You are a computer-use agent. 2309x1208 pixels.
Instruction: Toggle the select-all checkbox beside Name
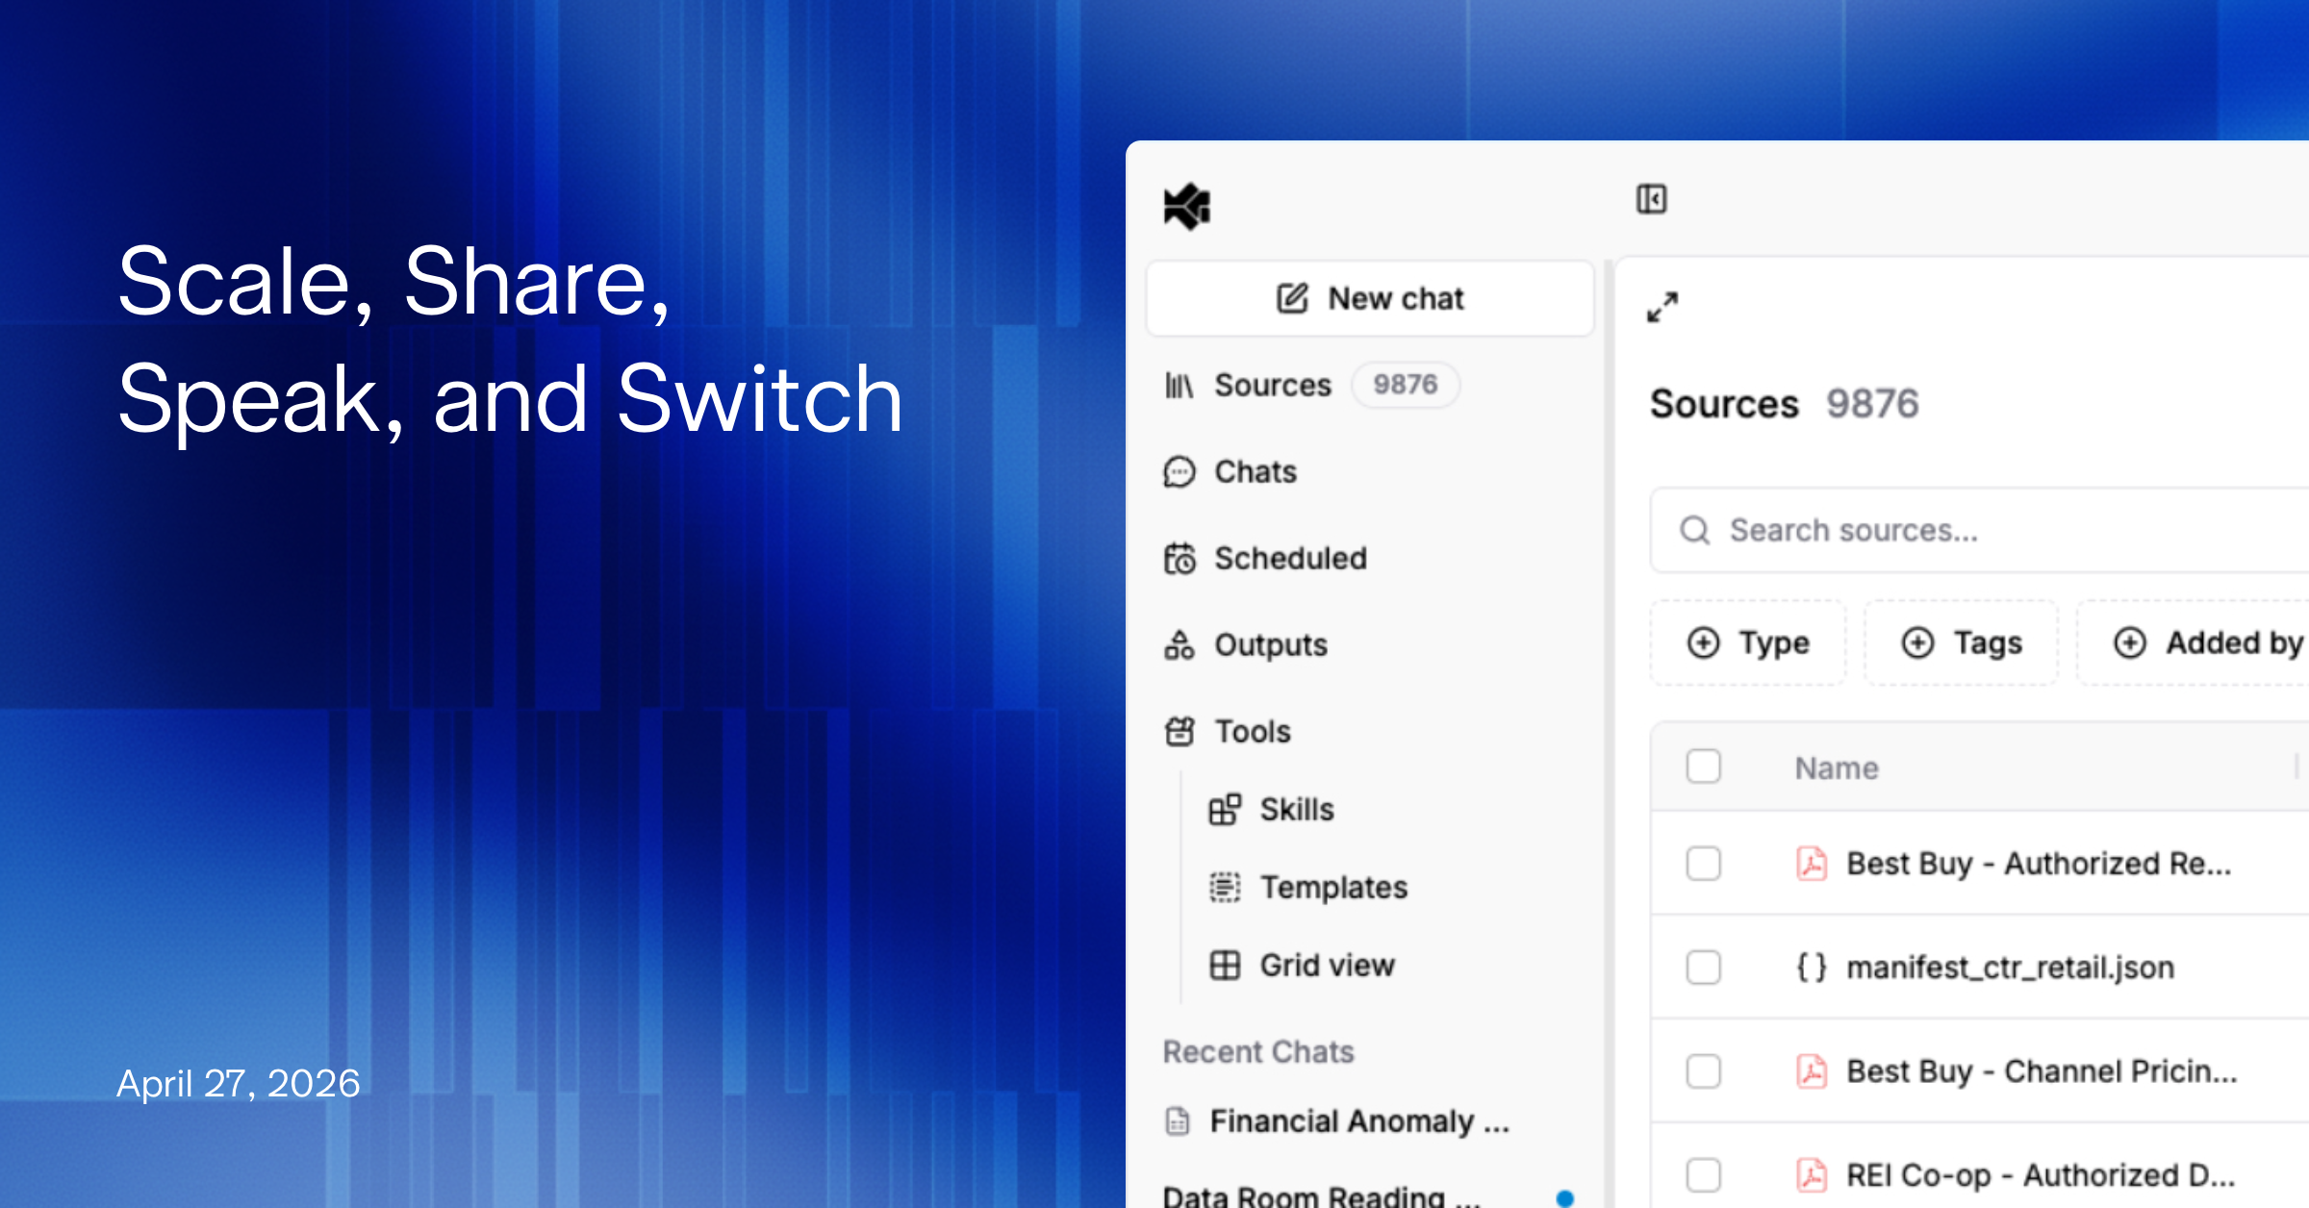pos(1703,767)
